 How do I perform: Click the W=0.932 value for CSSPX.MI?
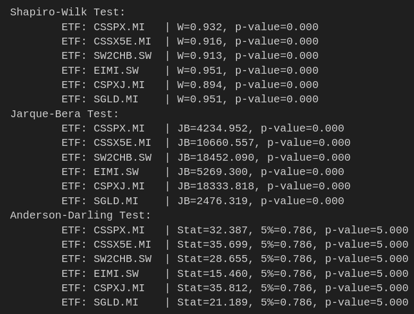[x=199, y=27]
